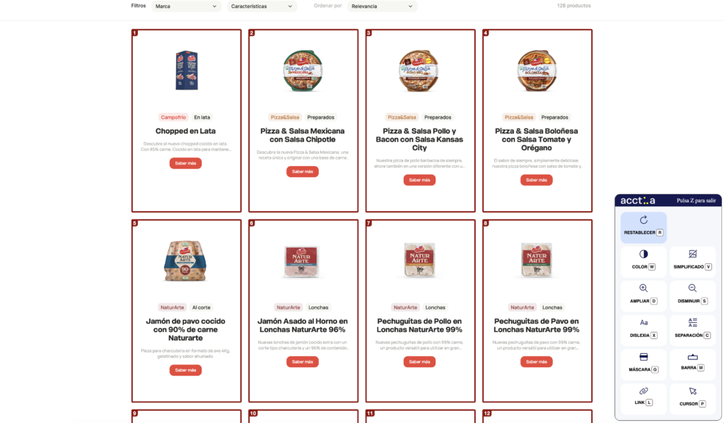Open the Relevancia sort dropdown

pyautogui.click(x=383, y=6)
